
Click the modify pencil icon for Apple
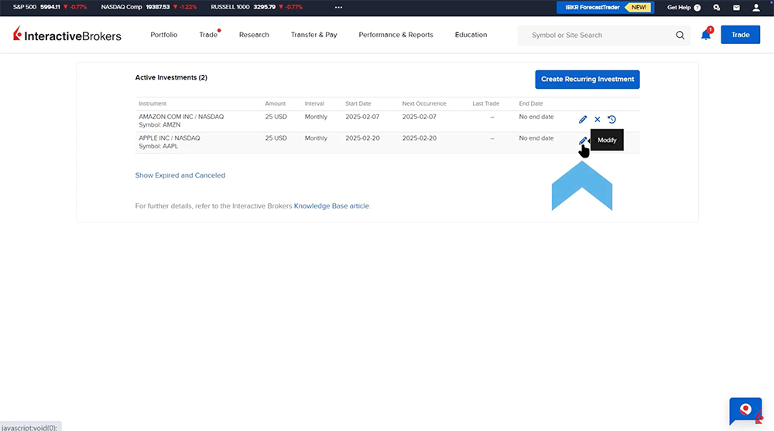(x=583, y=141)
